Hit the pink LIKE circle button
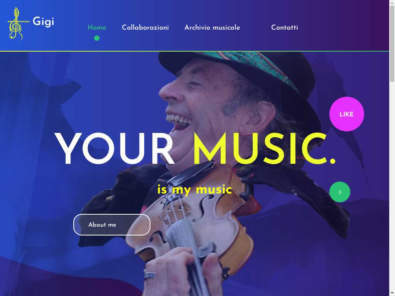The height and width of the screenshot is (296, 395). coord(347,114)
